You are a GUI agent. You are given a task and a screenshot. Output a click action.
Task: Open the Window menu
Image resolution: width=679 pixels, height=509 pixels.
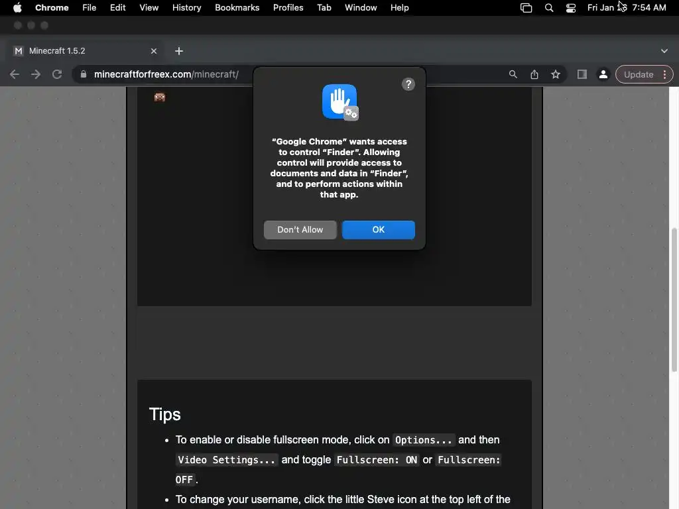pos(361,8)
